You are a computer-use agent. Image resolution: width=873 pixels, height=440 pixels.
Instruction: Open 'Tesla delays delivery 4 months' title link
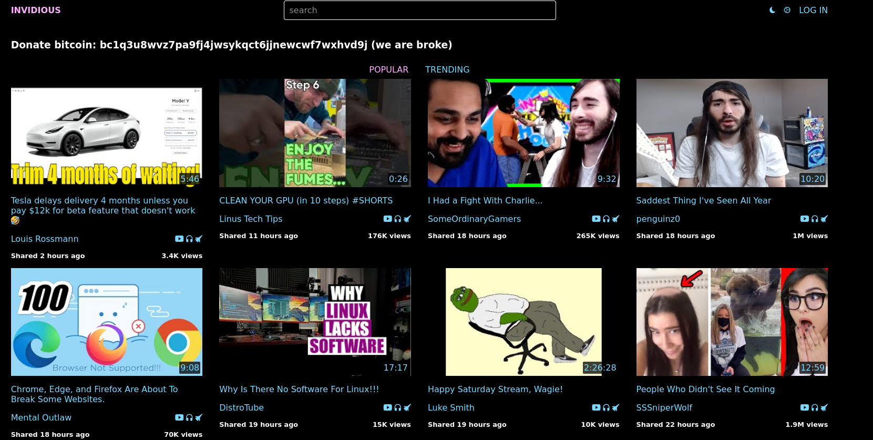pos(103,210)
